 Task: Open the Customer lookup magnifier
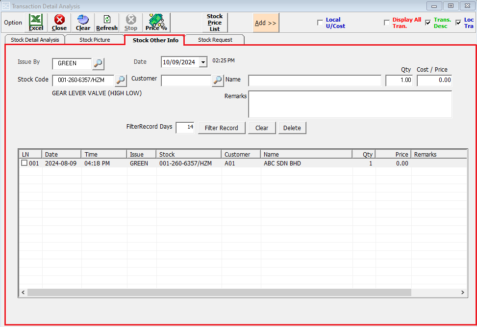click(218, 81)
